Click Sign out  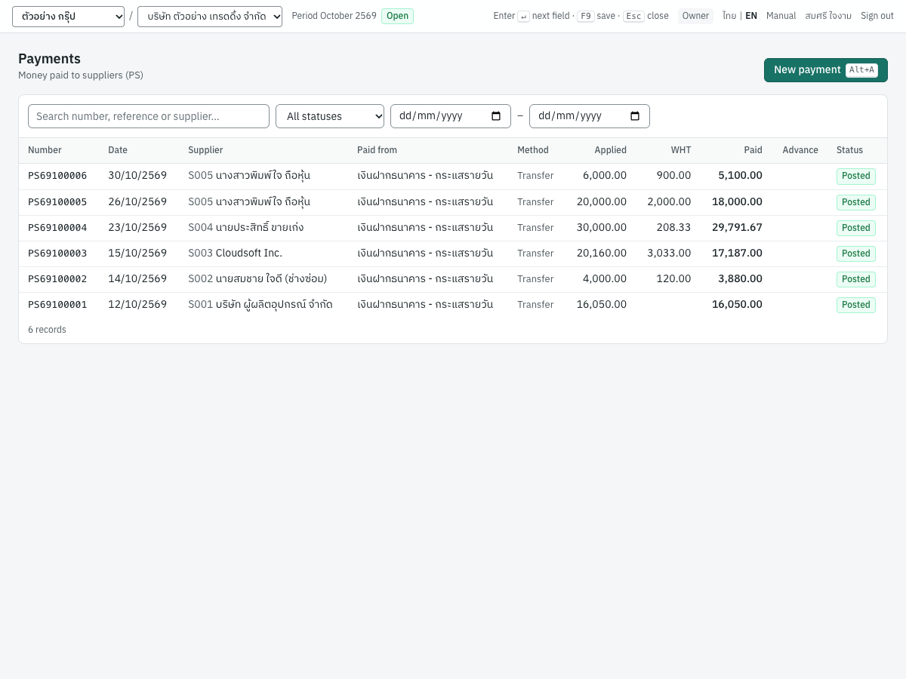[x=877, y=16]
